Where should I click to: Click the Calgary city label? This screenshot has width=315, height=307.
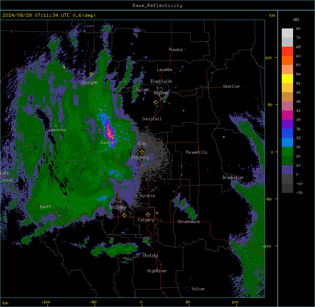146,220
